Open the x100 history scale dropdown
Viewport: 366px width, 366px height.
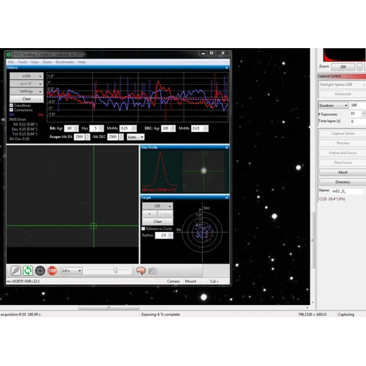(x=26, y=76)
